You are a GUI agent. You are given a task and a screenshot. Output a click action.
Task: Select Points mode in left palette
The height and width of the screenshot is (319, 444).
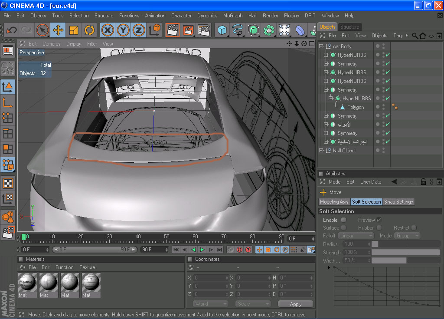[x=8, y=118]
